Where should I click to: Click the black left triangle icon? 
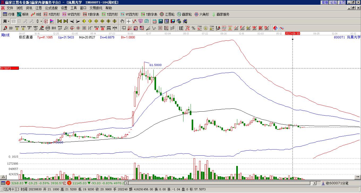coord(72,21)
